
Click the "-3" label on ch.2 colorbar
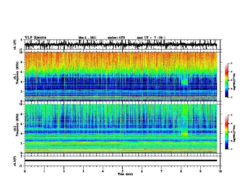click(231, 115)
